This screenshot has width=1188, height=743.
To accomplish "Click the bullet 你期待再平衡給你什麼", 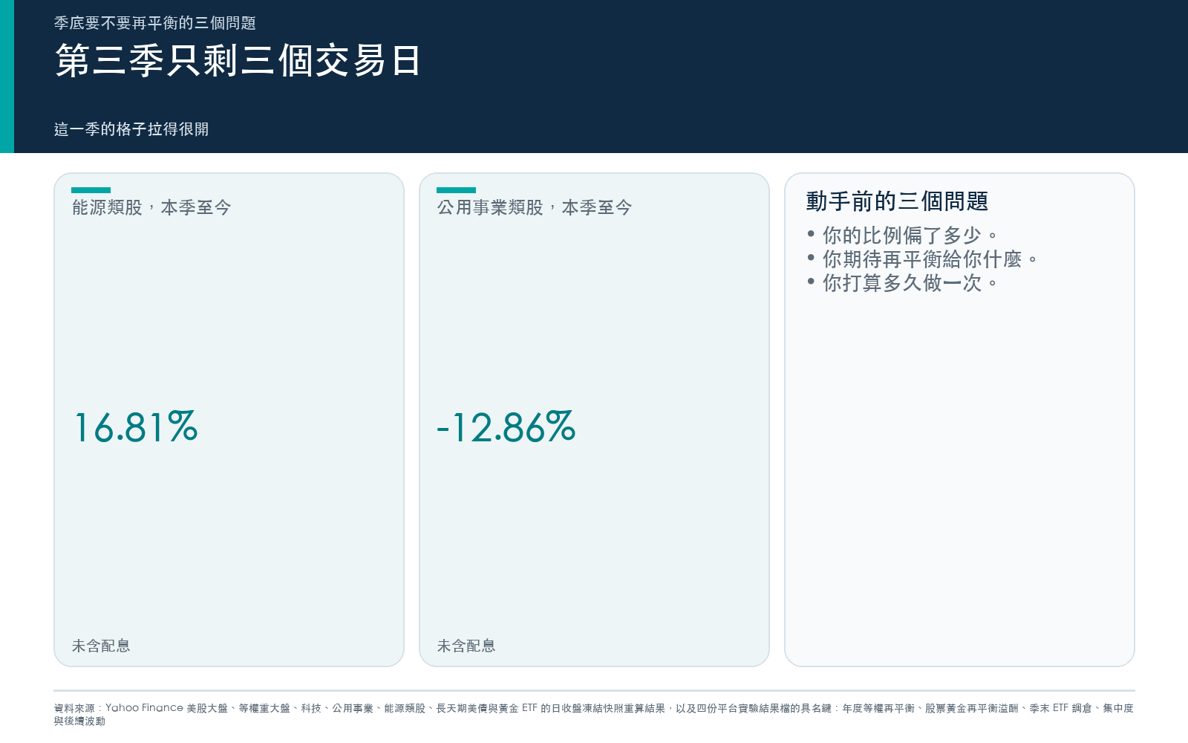I will click(923, 259).
